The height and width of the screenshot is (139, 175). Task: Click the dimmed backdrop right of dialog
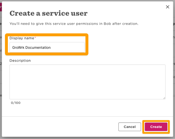click(174, 44)
